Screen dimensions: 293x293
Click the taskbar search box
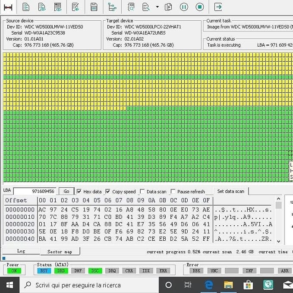click(x=89, y=285)
